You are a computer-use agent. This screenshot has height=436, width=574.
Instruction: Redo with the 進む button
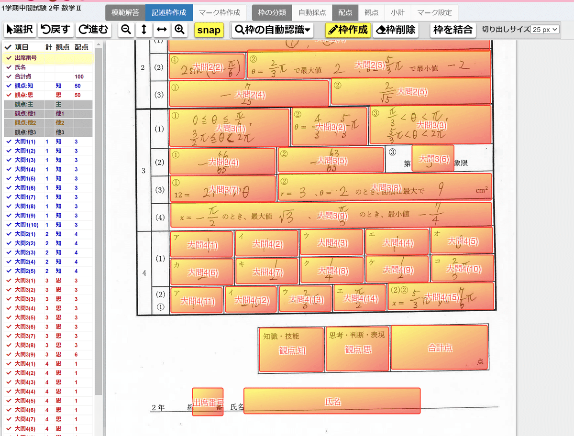[94, 30]
